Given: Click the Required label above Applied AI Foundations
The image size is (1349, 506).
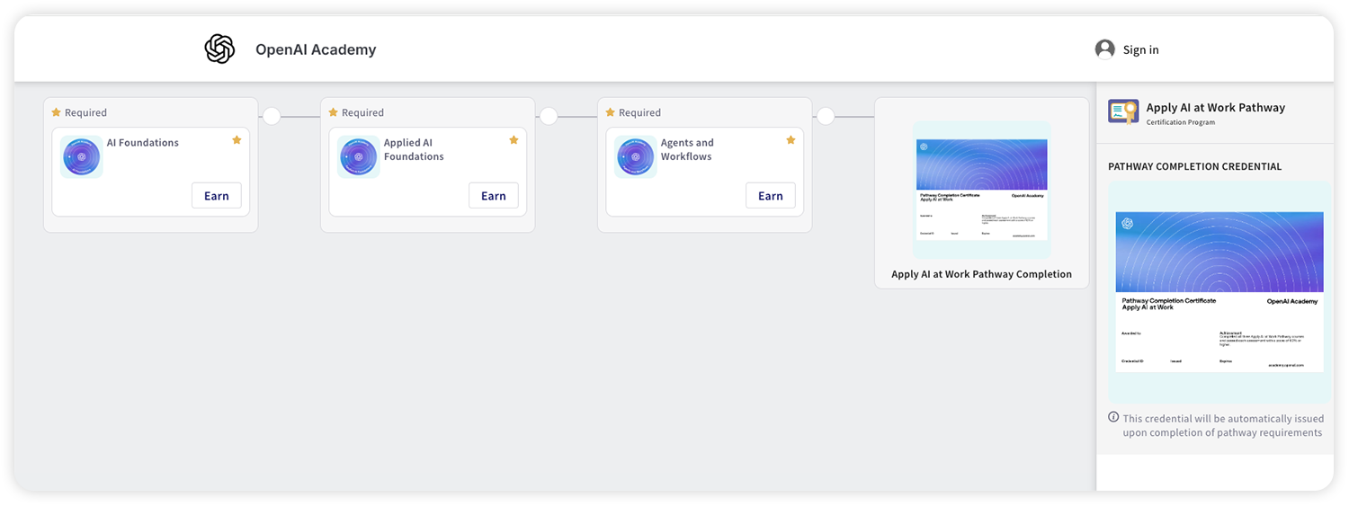Looking at the screenshot, I should click(362, 112).
